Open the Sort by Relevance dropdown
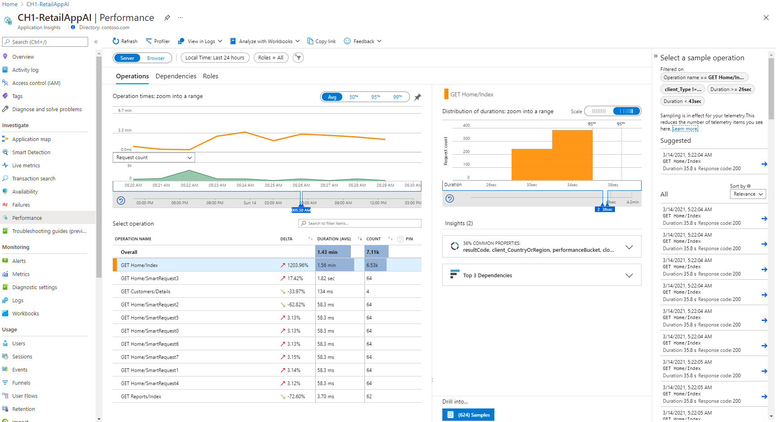The height and width of the screenshot is (422, 776). coord(748,194)
